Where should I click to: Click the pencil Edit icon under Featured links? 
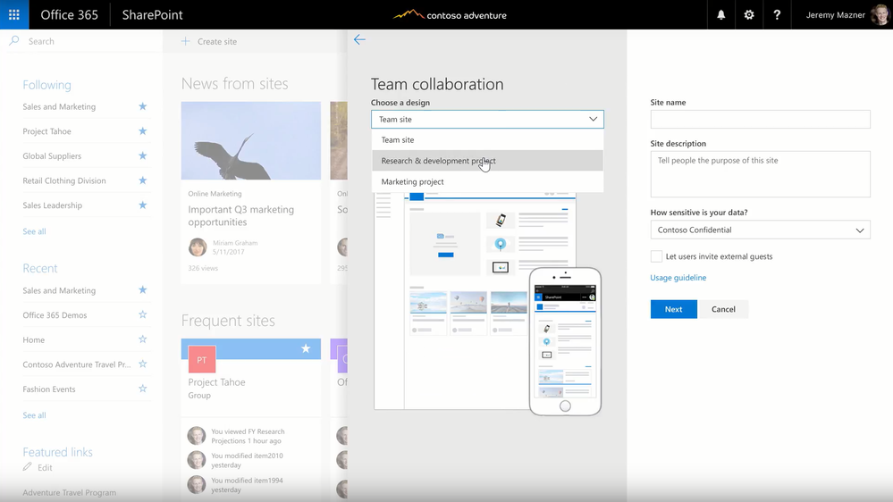pyautogui.click(x=28, y=467)
